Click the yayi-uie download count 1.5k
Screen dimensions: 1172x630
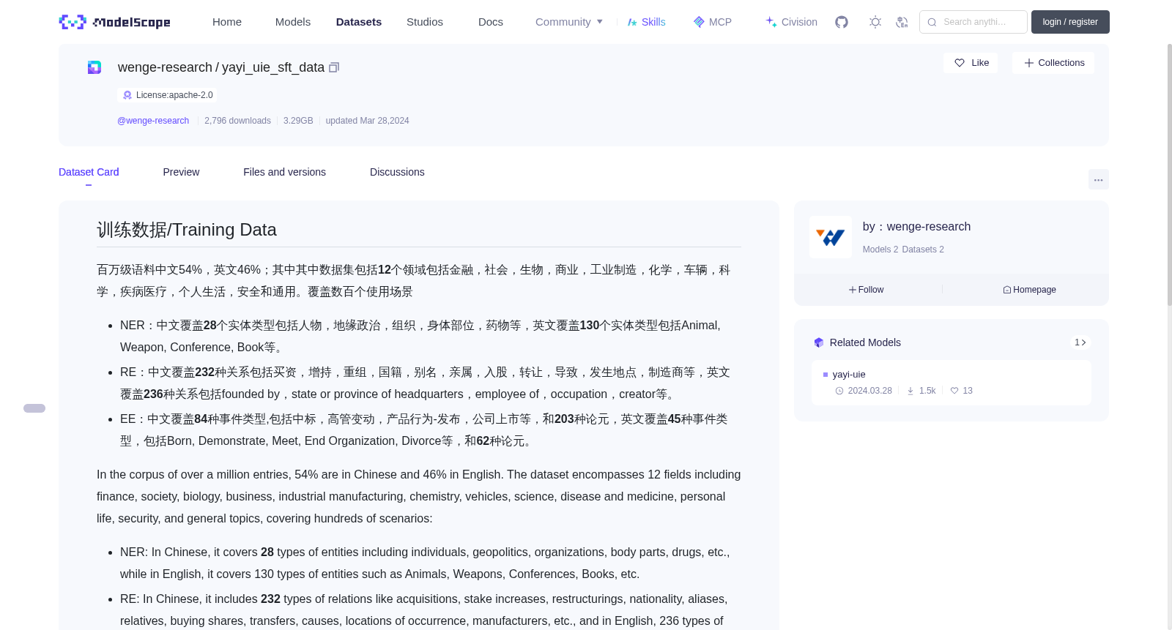click(921, 391)
